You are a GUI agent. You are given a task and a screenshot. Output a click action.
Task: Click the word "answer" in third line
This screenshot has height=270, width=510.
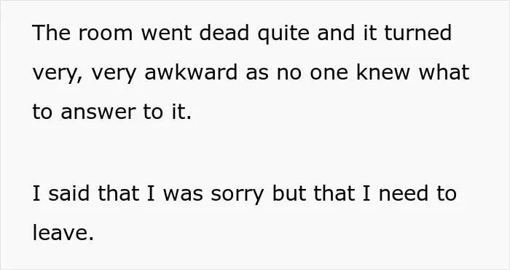click(97, 112)
